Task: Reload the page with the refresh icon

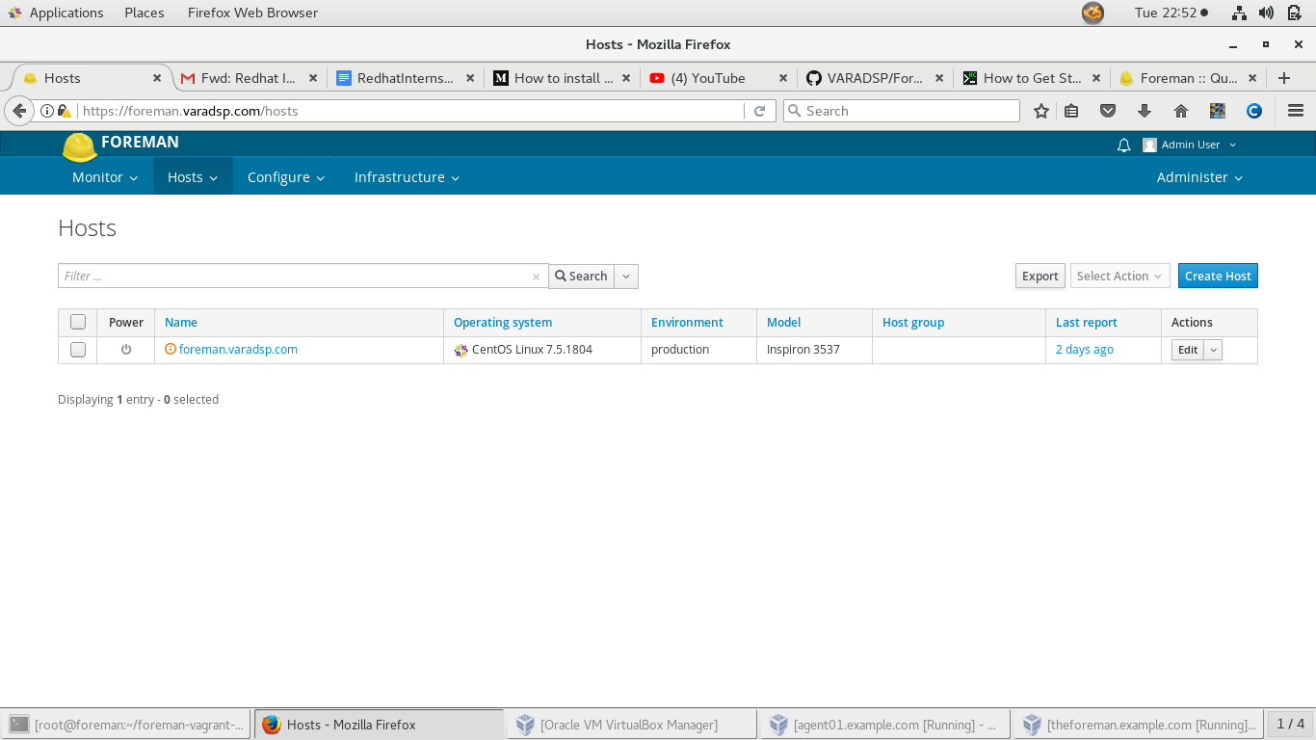Action: pos(759,111)
